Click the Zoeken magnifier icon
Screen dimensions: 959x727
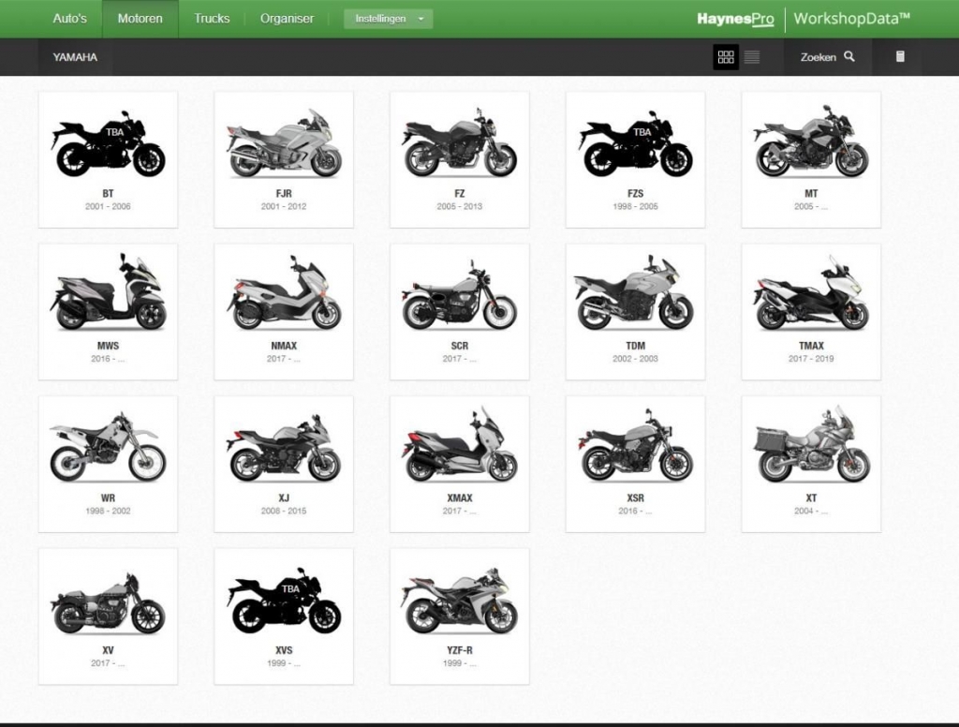click(848, 56)
